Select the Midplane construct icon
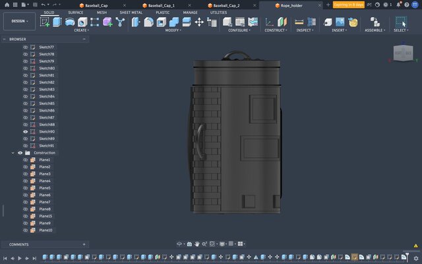Viewport: 422px width, 264px height. pos(282,22)
